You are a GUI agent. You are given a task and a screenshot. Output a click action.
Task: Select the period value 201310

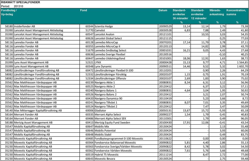(18, 6)
